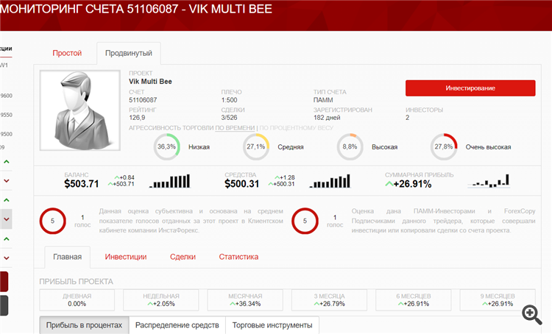Click the deals value 3/526

pyautogui.click(x=229, y=118)
